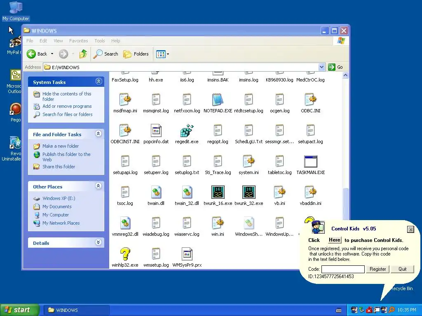
Task: Expand the Details panel
Action: tap(98, 242)
